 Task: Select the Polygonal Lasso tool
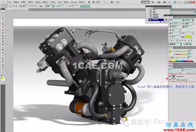pyautogui.click(x=3, y=18)
